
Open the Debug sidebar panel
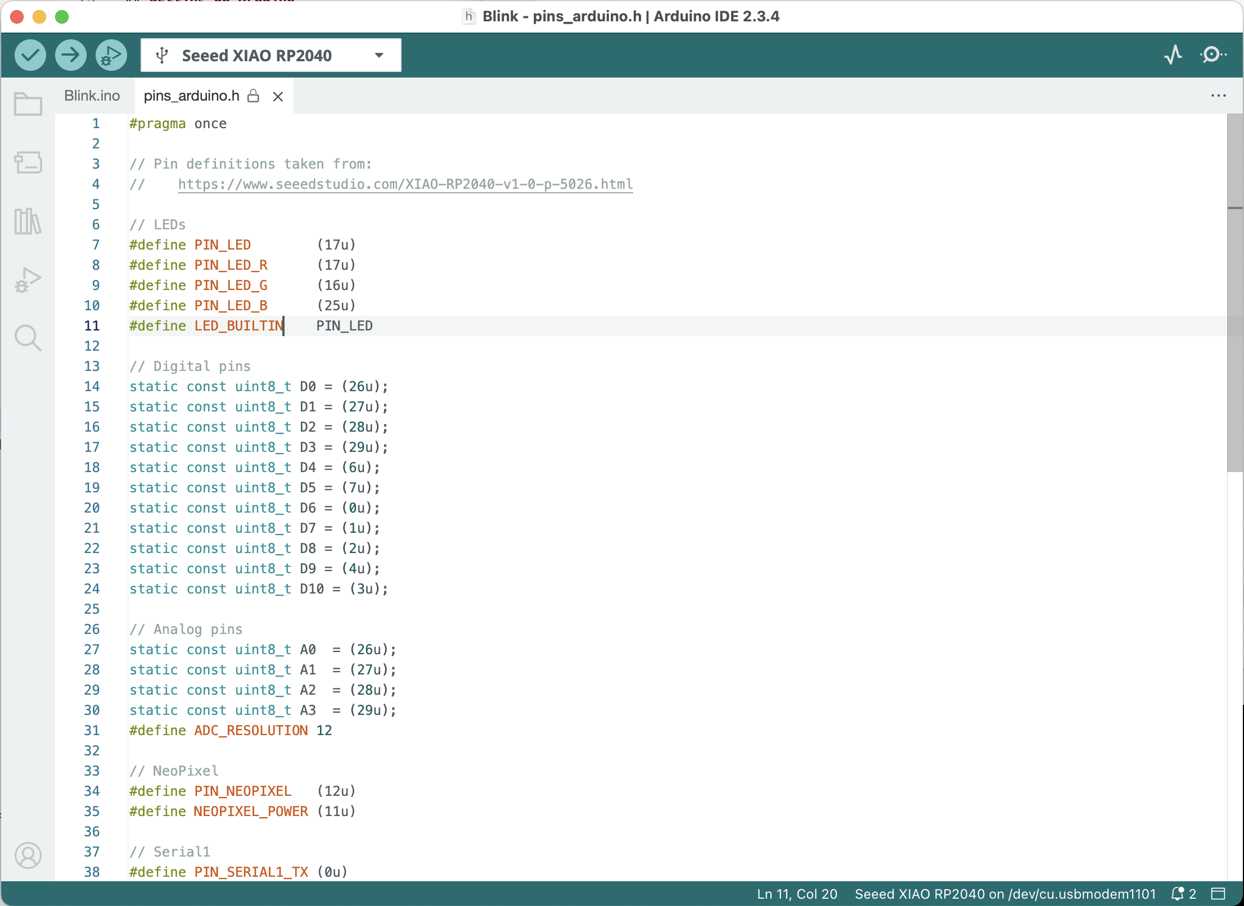coord(28,280)
